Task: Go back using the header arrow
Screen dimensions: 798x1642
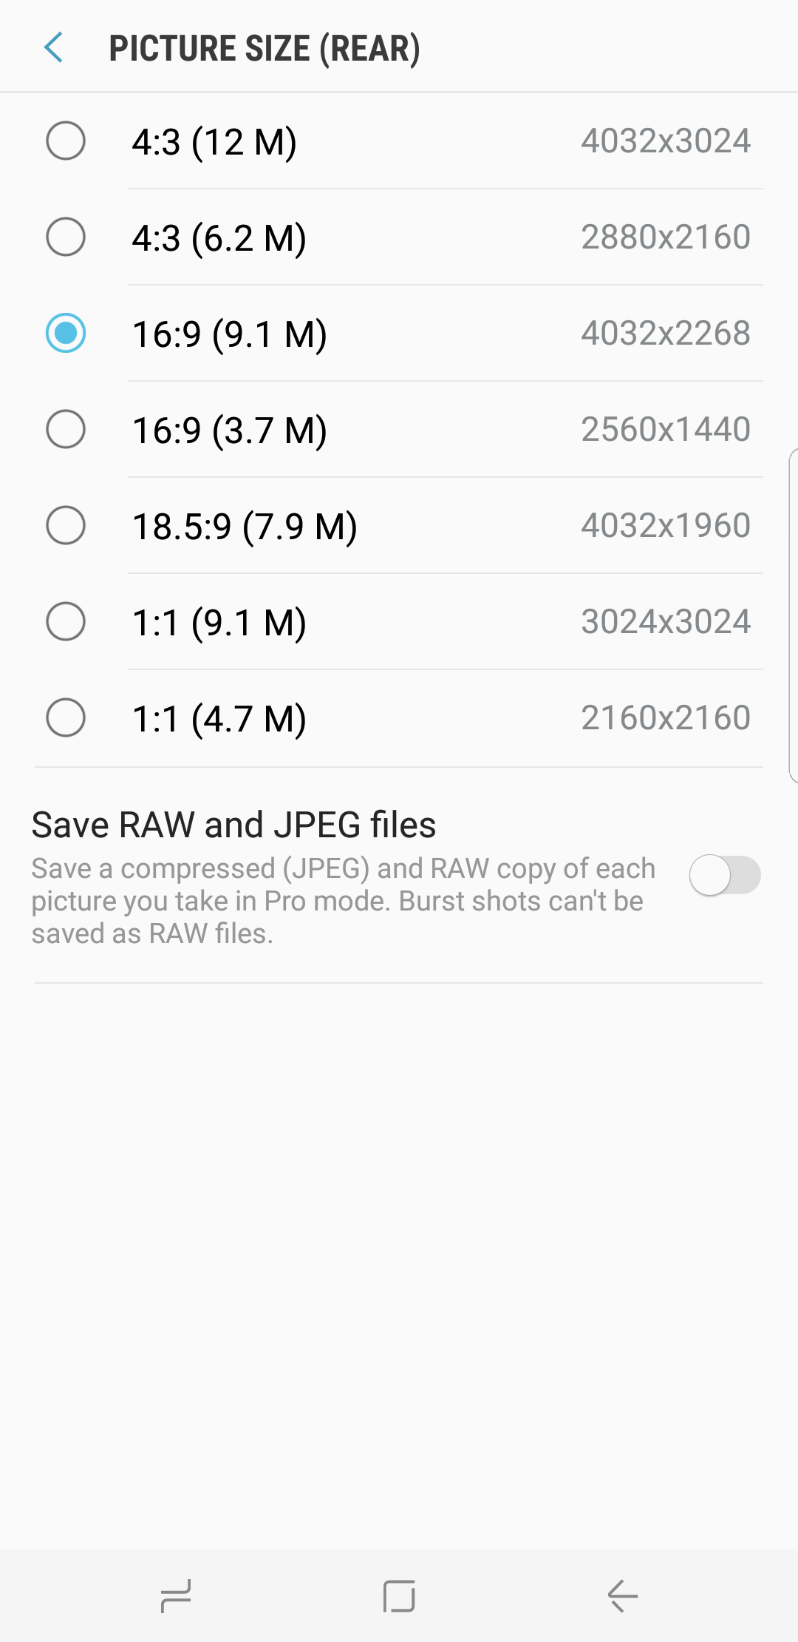Action: point(54,48)
